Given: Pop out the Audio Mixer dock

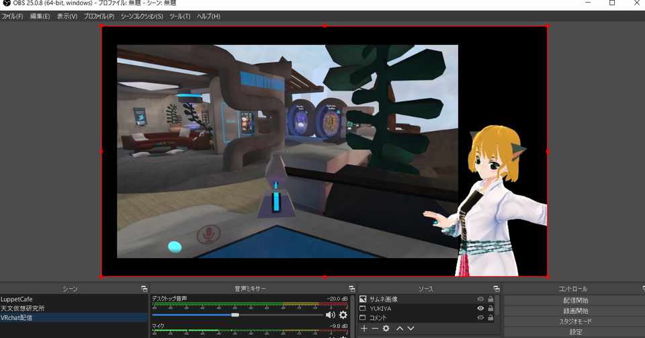Looking at the screenshot, I should pyautogui.click(x=351, y=289).
